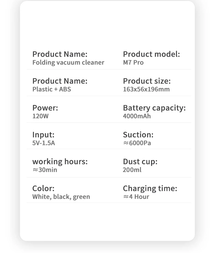Click the 'Suction:' heading
This screenshot has height=253, width=217.
click(x=138, y=135)
